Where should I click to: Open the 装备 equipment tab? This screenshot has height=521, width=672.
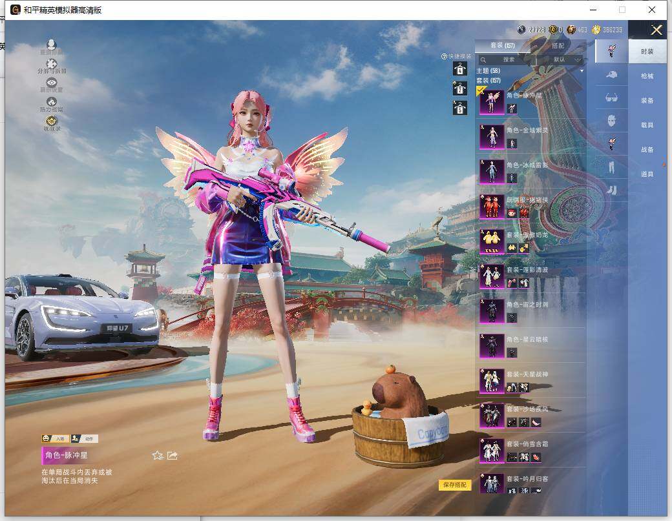[x=647, y=100]
